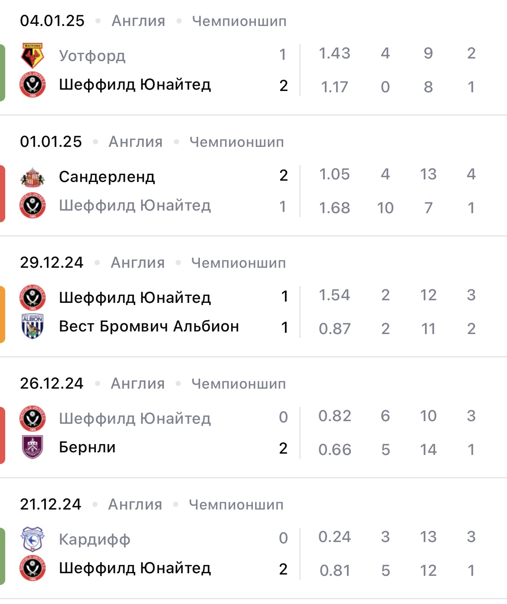Tap the Burnley club crest
Viewport: 507px width, 604px height.
pos(33,447)
